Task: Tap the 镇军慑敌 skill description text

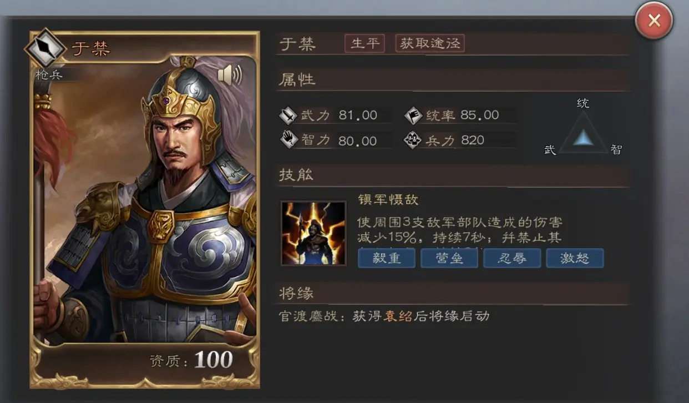Action: (x=460, y=230)
